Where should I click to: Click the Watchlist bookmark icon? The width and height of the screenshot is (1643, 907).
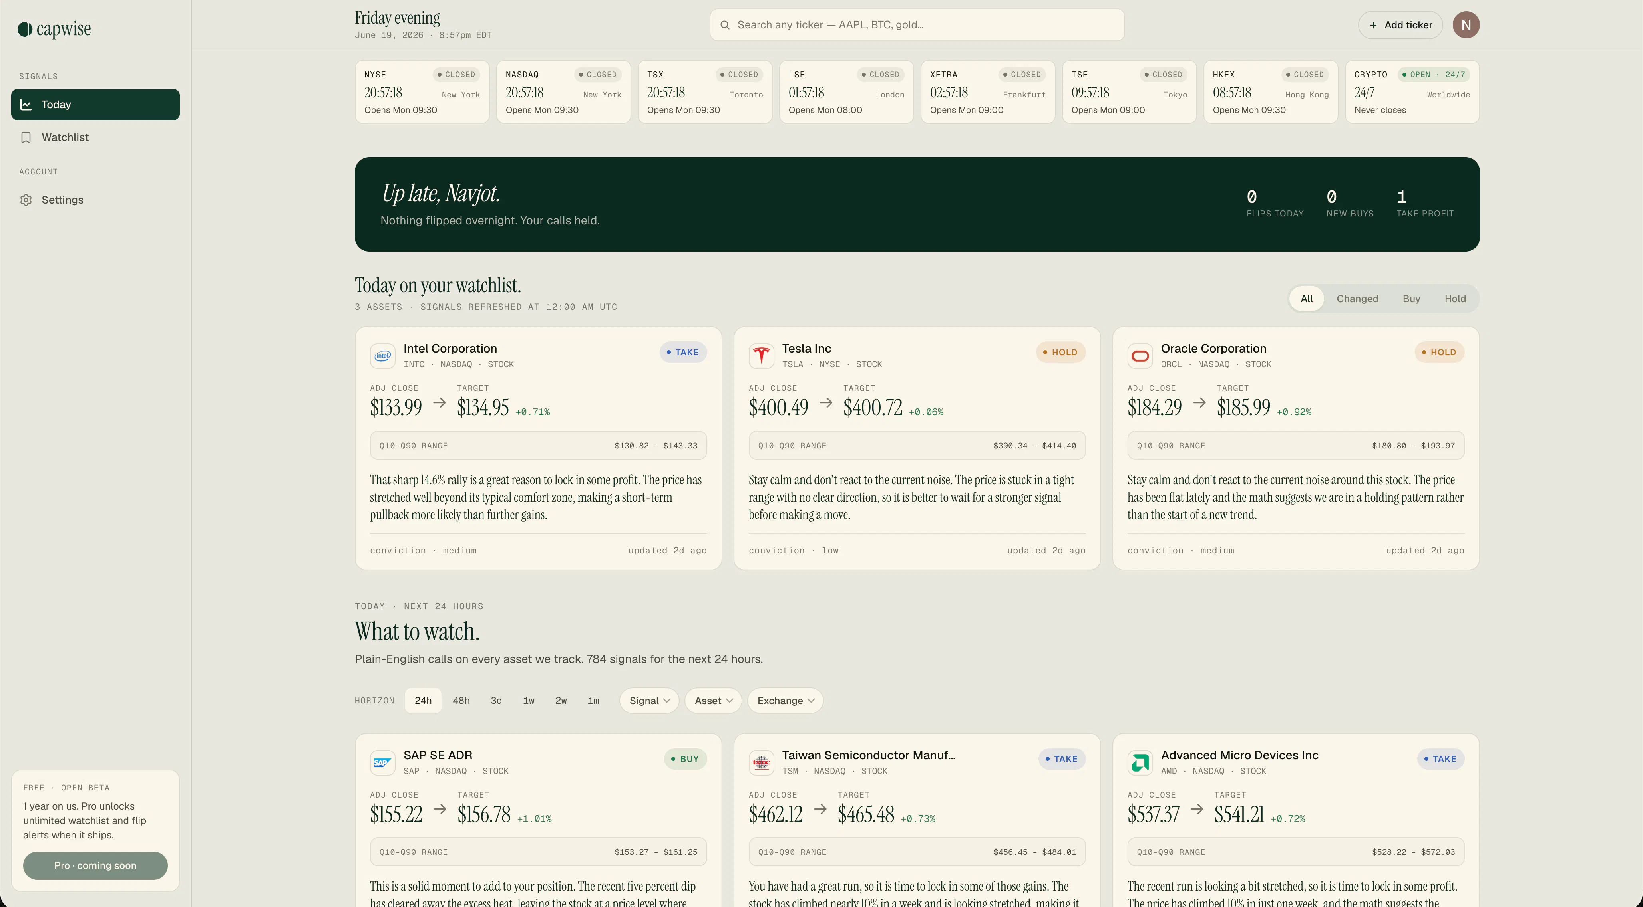26,137
